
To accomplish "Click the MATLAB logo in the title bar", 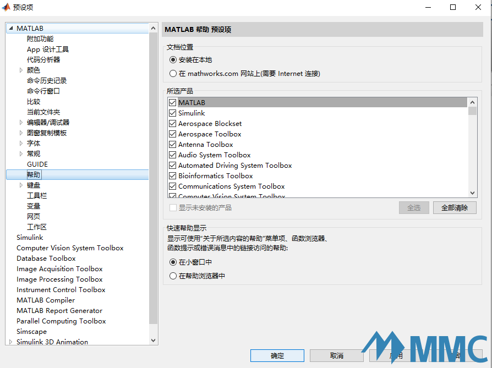I will pyautogui.click(x=6, y=7).
